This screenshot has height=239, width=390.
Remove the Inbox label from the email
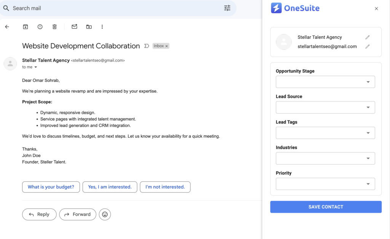click(x=167, y=46)
